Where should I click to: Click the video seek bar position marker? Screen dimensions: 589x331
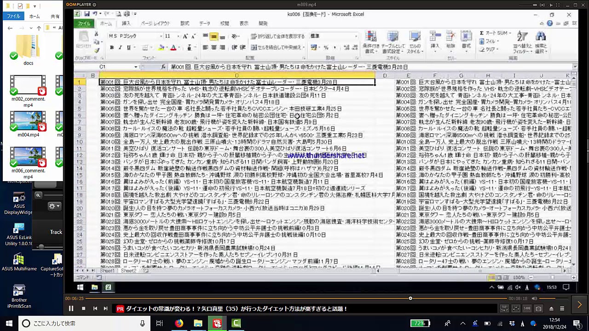coord(410,298)
